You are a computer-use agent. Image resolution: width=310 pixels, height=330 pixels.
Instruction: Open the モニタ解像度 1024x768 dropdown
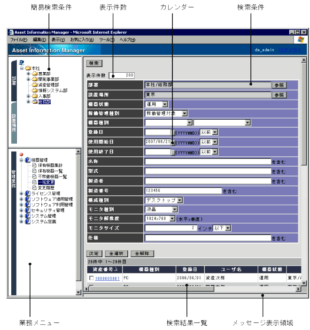(172, 219)
